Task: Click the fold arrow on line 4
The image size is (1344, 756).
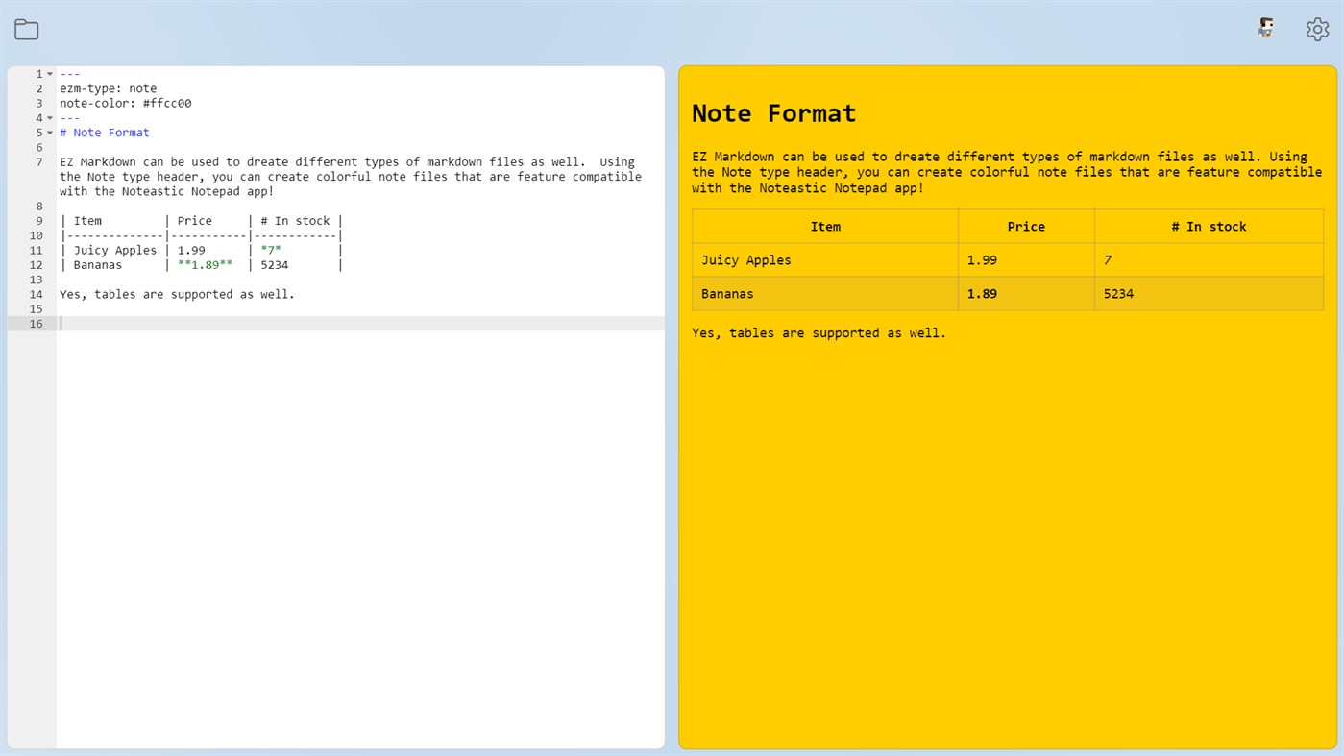Action: (x=49, y=117)
